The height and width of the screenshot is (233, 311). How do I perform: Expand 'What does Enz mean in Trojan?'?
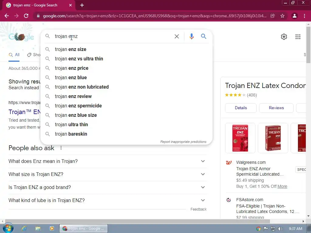107,161
